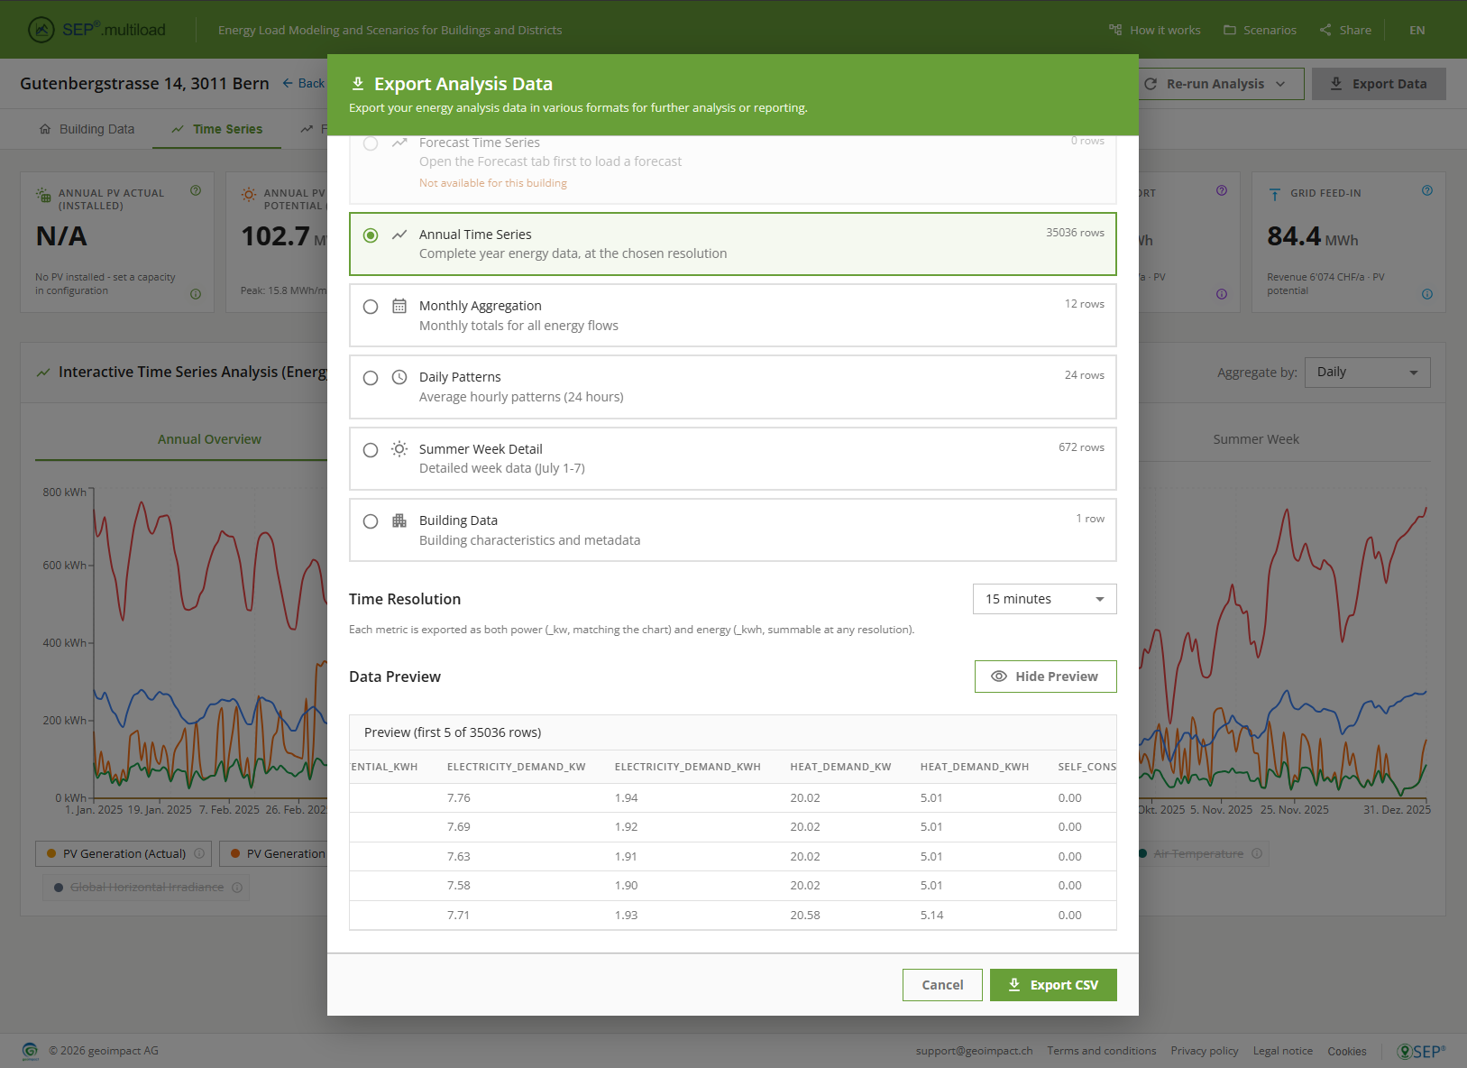Click the Share icon in header

(1325, 30)
